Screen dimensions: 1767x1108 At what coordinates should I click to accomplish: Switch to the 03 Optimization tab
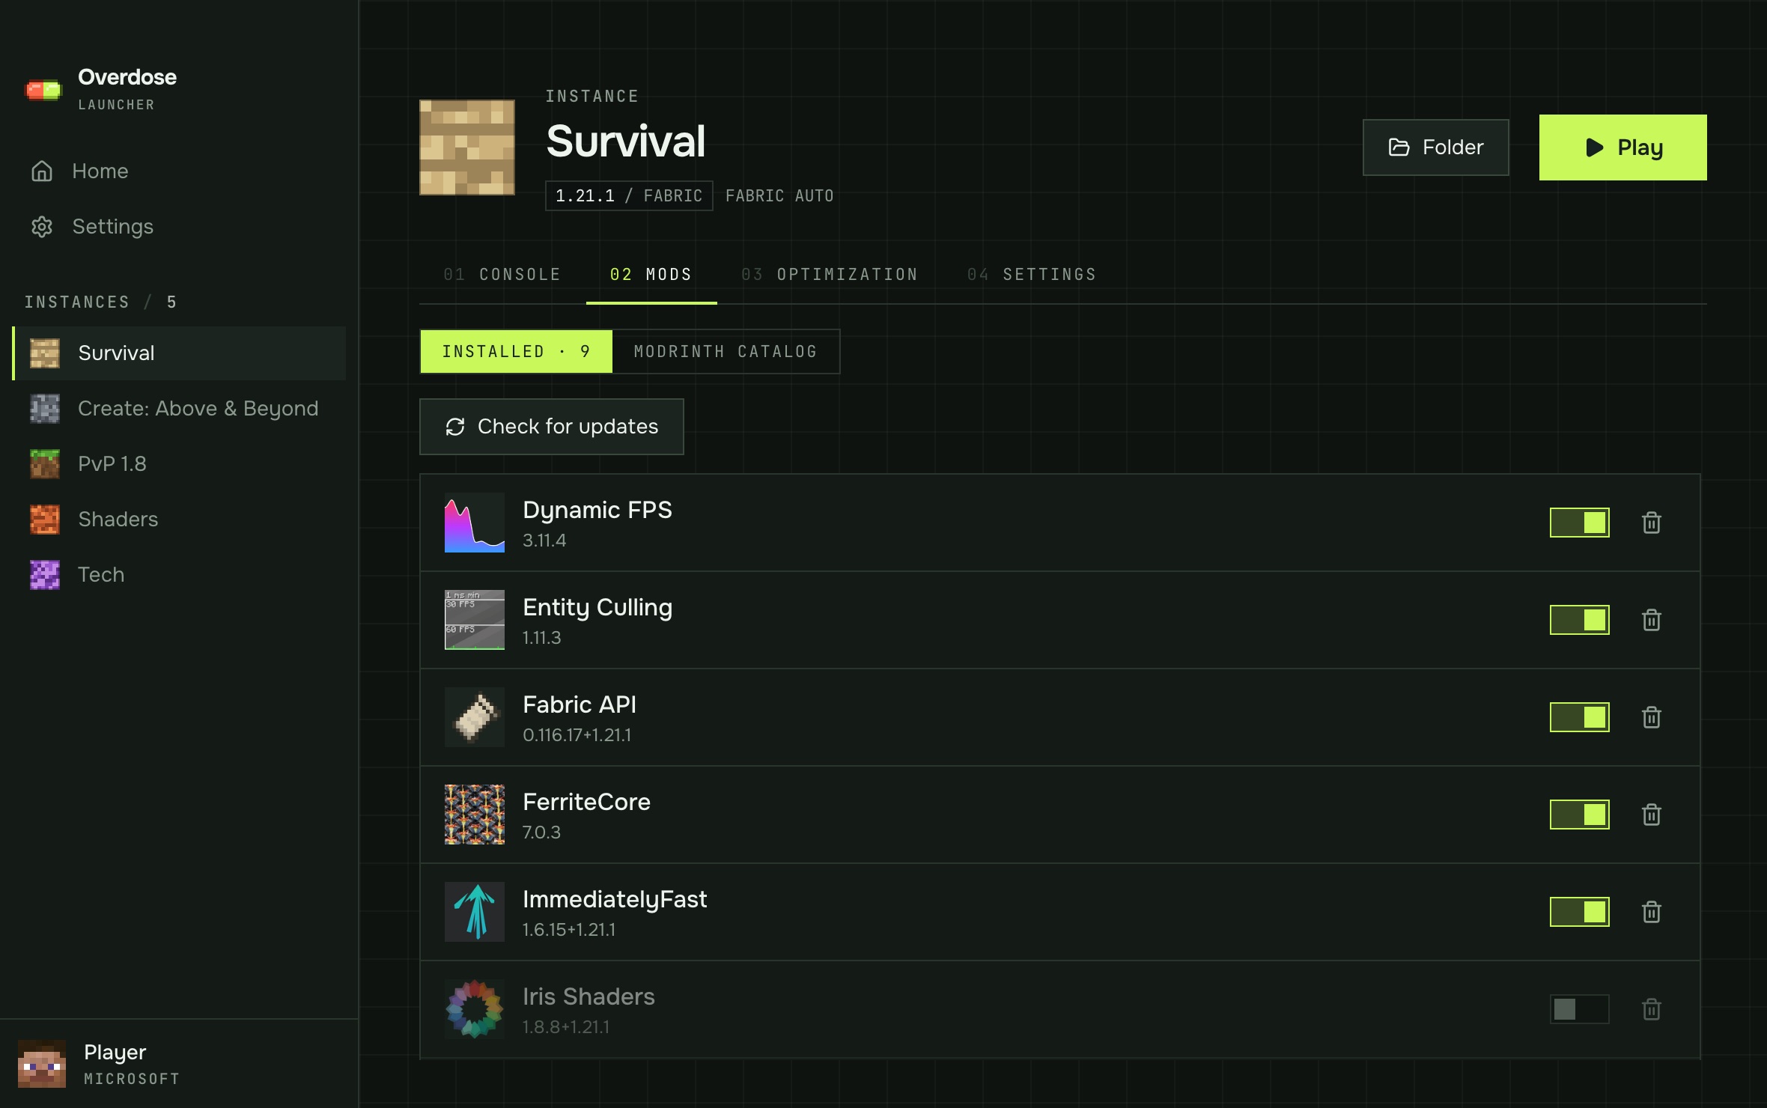pyautogui.click(x=830, y=275)
